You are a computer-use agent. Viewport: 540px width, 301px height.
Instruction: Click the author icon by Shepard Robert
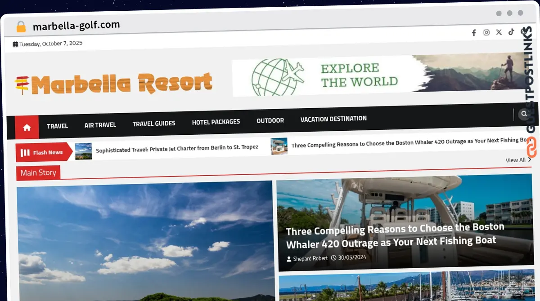tap(289, 259)
